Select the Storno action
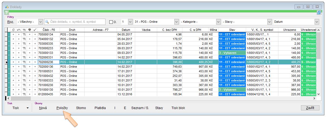 [x=81, y=108]
